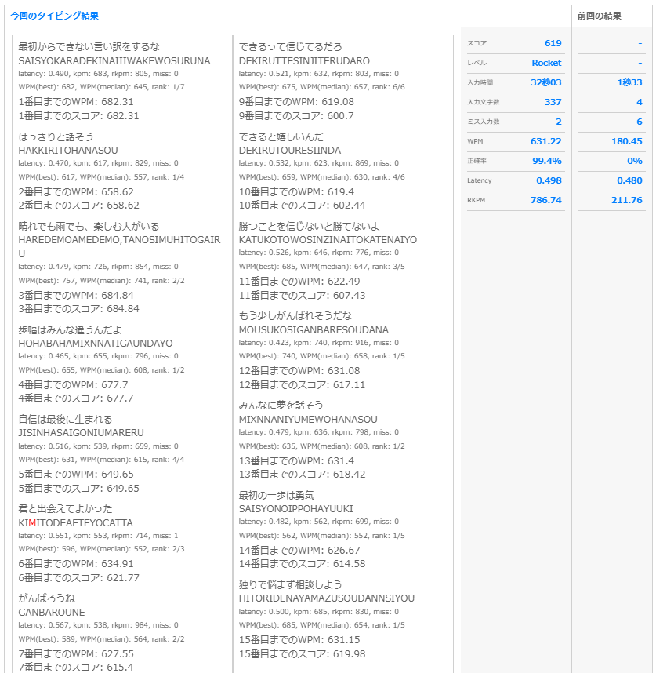
Task: Click sentence できるって信じてるだろ
Action: 290,47
